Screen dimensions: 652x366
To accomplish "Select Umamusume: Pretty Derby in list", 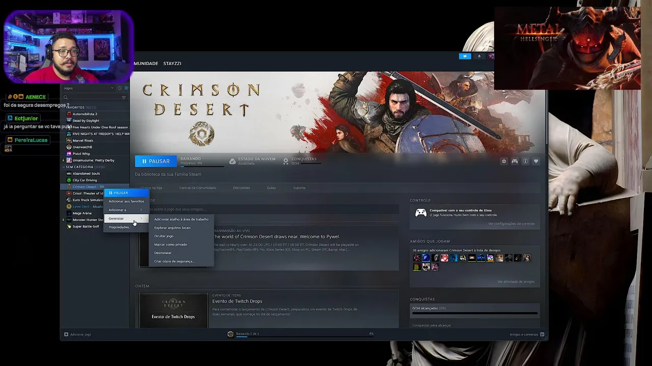I will coord(93,160).
